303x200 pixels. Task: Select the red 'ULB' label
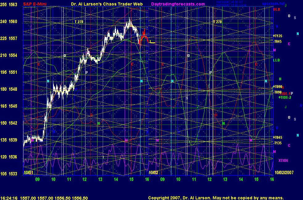276,10
